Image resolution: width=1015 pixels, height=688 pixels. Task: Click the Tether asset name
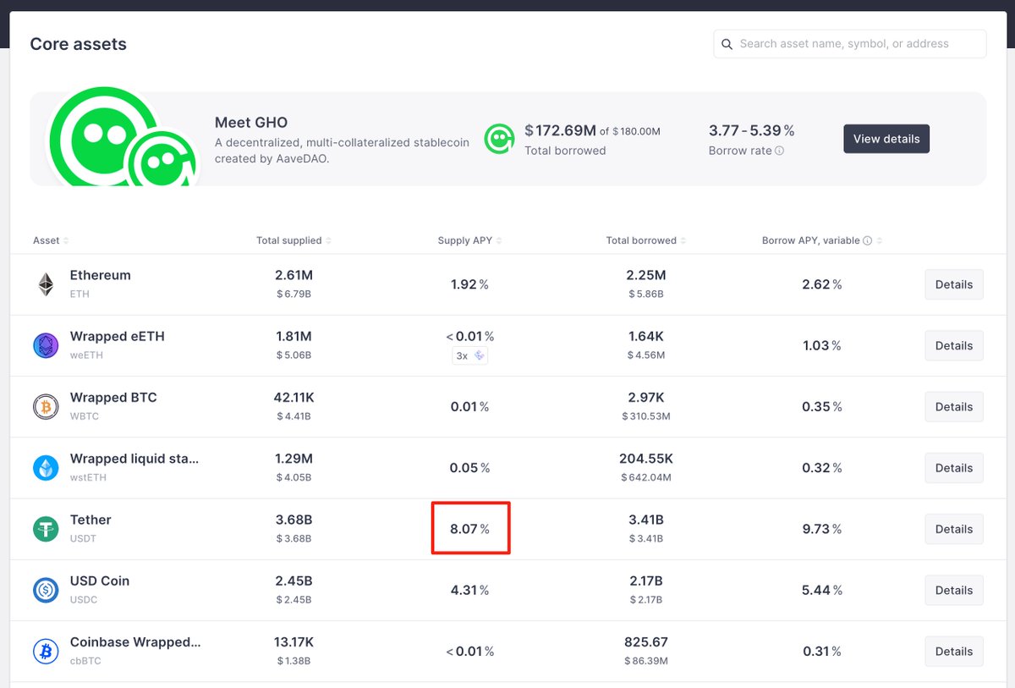click(x=91, y=520)
